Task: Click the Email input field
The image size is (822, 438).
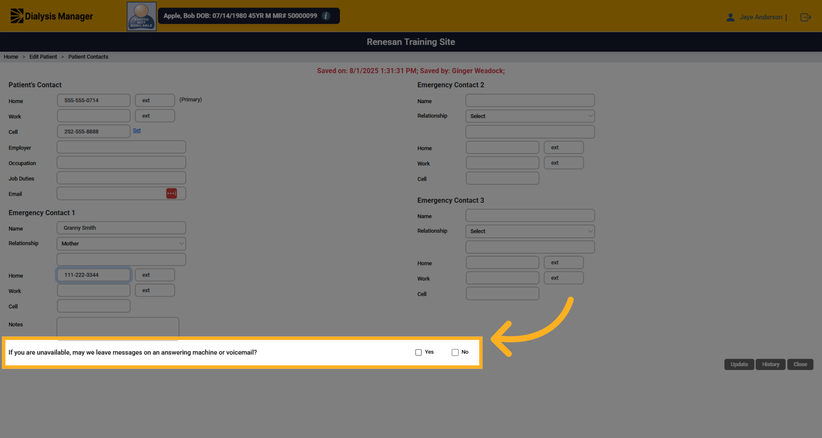Action: [121, 193]
